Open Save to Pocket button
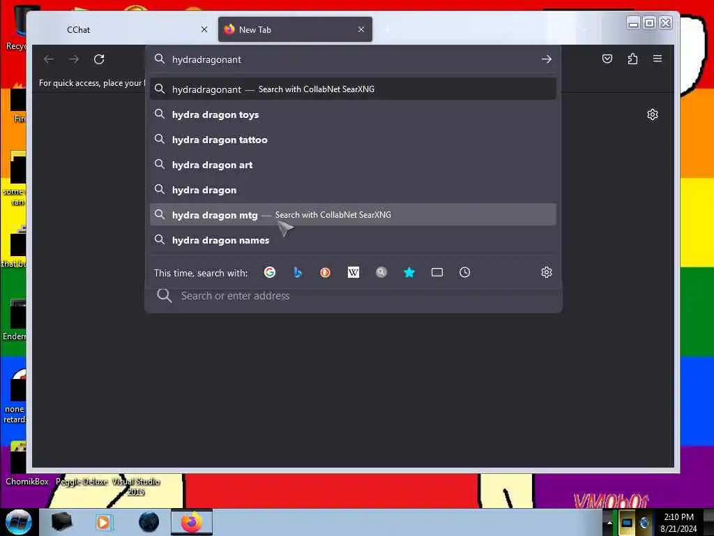Screen dimensions: 714x536 (x=607, y=59)
